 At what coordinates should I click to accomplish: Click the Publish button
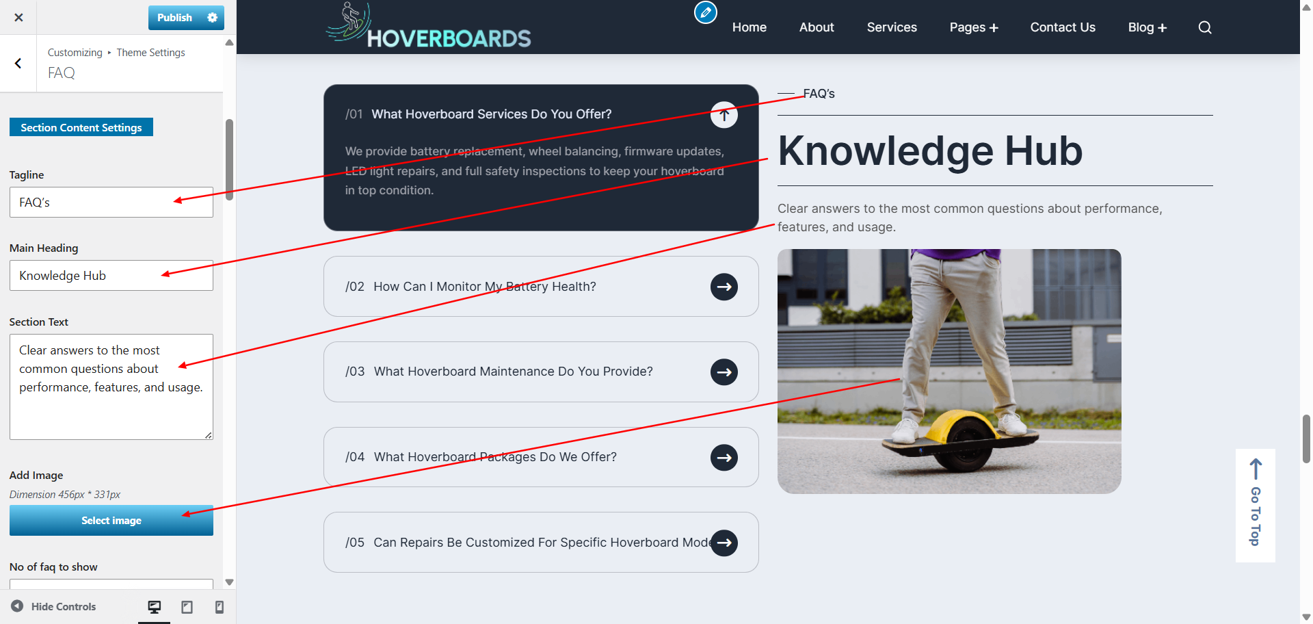[x=174, y=18]
